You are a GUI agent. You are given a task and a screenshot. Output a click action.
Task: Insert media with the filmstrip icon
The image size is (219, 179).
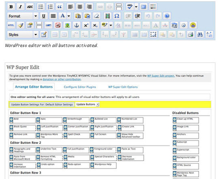click(107, 16)
